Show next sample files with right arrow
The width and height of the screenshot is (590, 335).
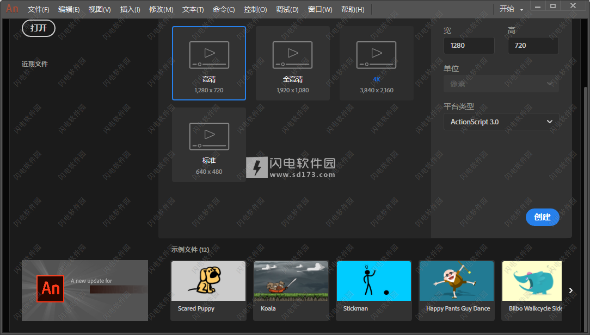coord(571,290)
